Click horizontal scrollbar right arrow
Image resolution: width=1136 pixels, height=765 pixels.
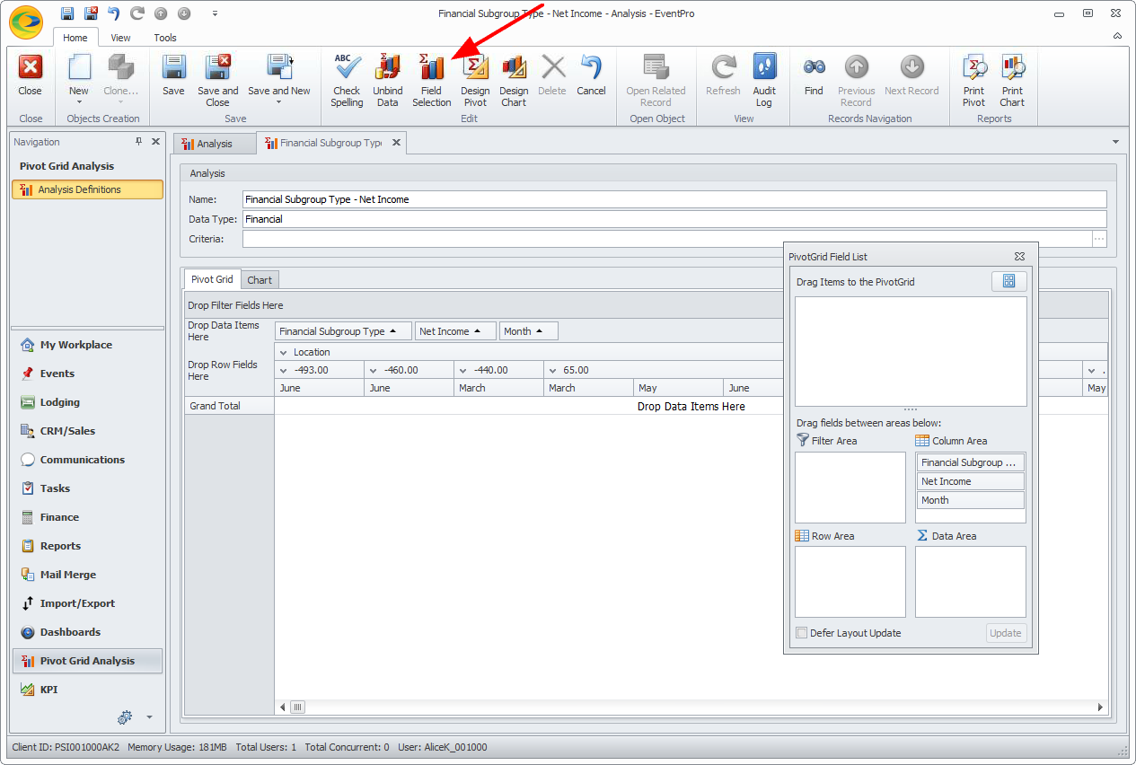[1101, 708]
